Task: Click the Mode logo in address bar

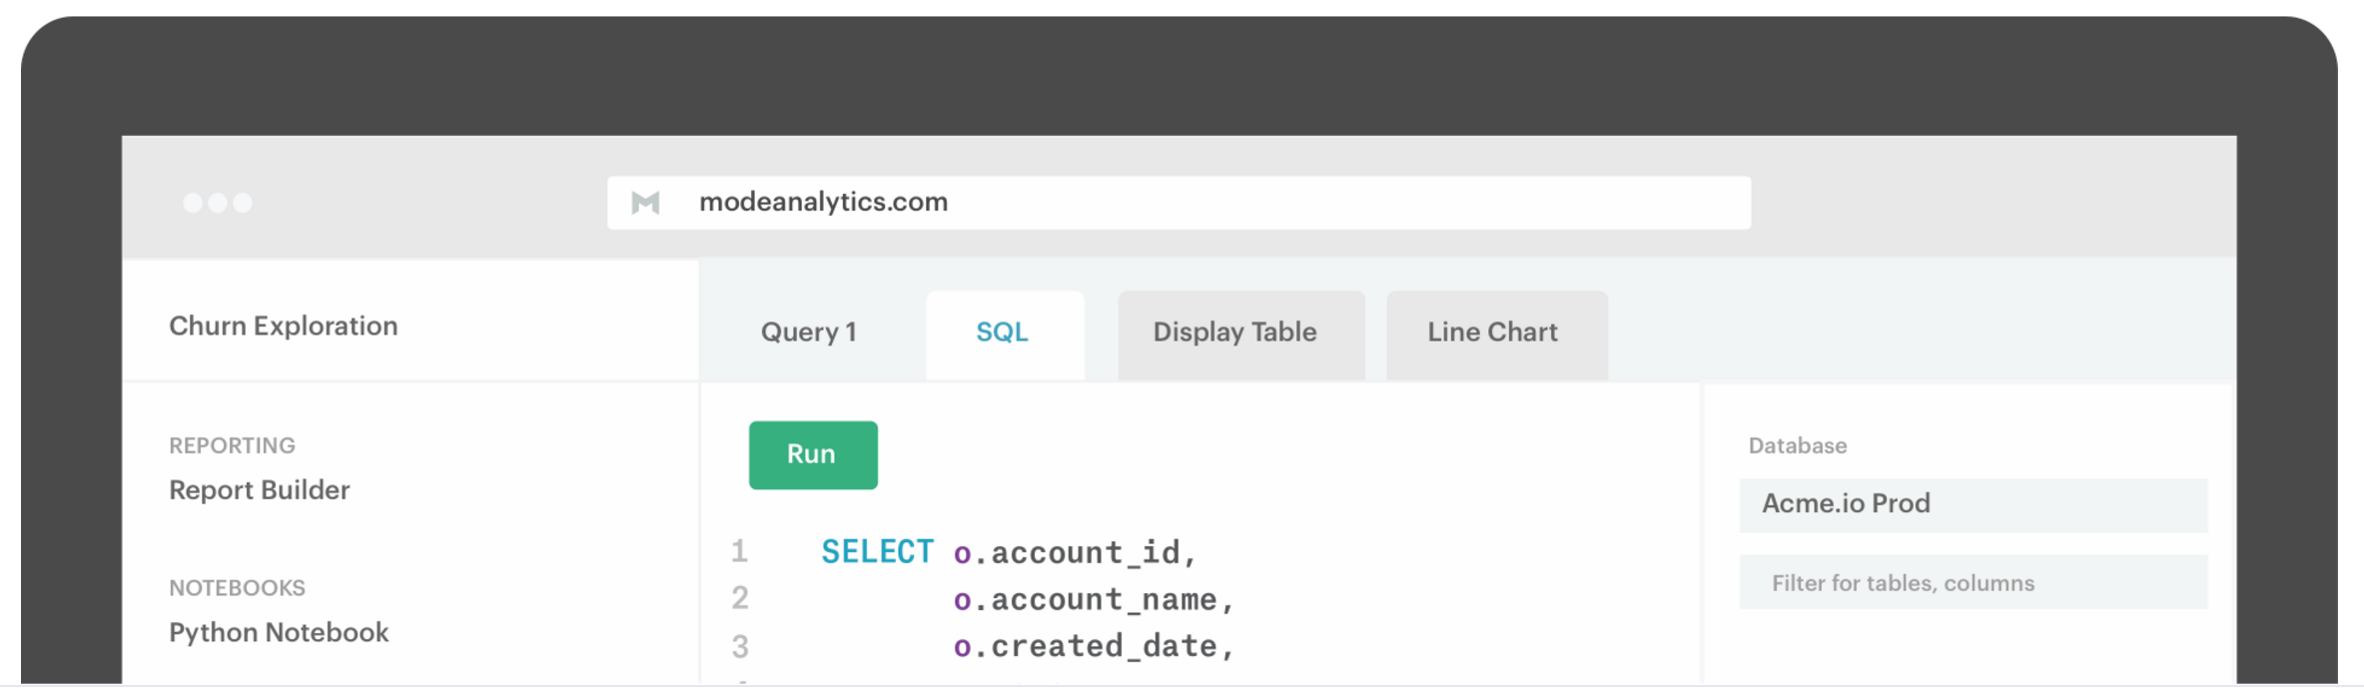Action: pos(645,203)
